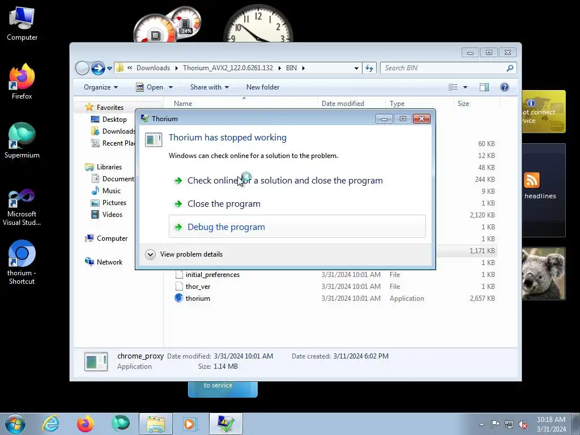The image size is (580, 435).
Task: Select Downloads under Favorites
Action: [113, 131]
